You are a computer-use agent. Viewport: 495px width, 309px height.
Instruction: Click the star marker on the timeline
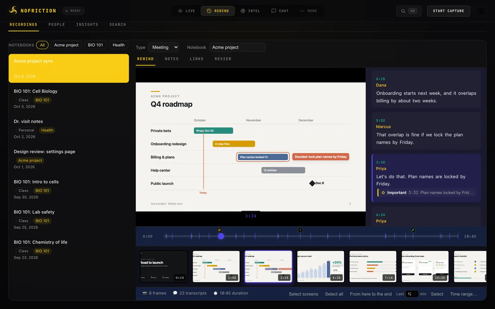point(219,230)
